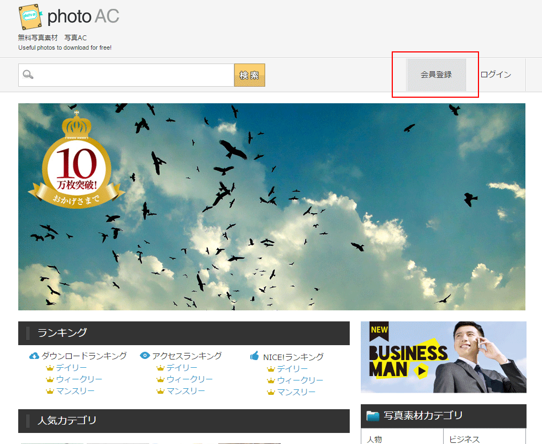542x444 pixels.
Task: Open access ranking ウィークリー link
Action: coord(190,379)
